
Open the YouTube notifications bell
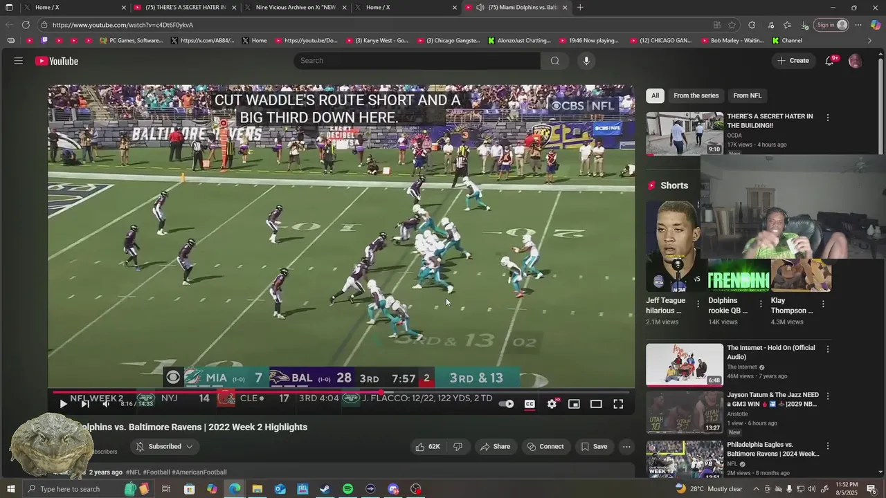pos(829,61)
